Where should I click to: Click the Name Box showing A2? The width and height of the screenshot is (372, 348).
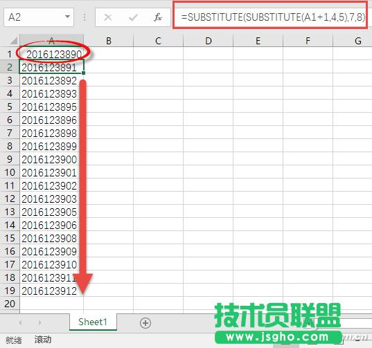coord(39,17)
